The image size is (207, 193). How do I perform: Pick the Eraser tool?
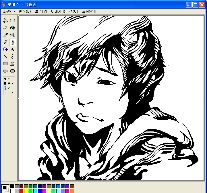5,28
